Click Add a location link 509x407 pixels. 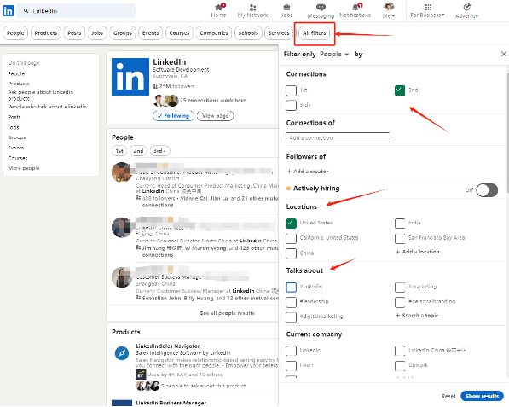click(418, 252)
